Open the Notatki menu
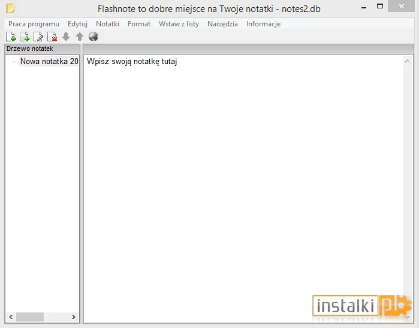Image resolution: width=419 pixels, height=328 pixels. coord(107,24)
